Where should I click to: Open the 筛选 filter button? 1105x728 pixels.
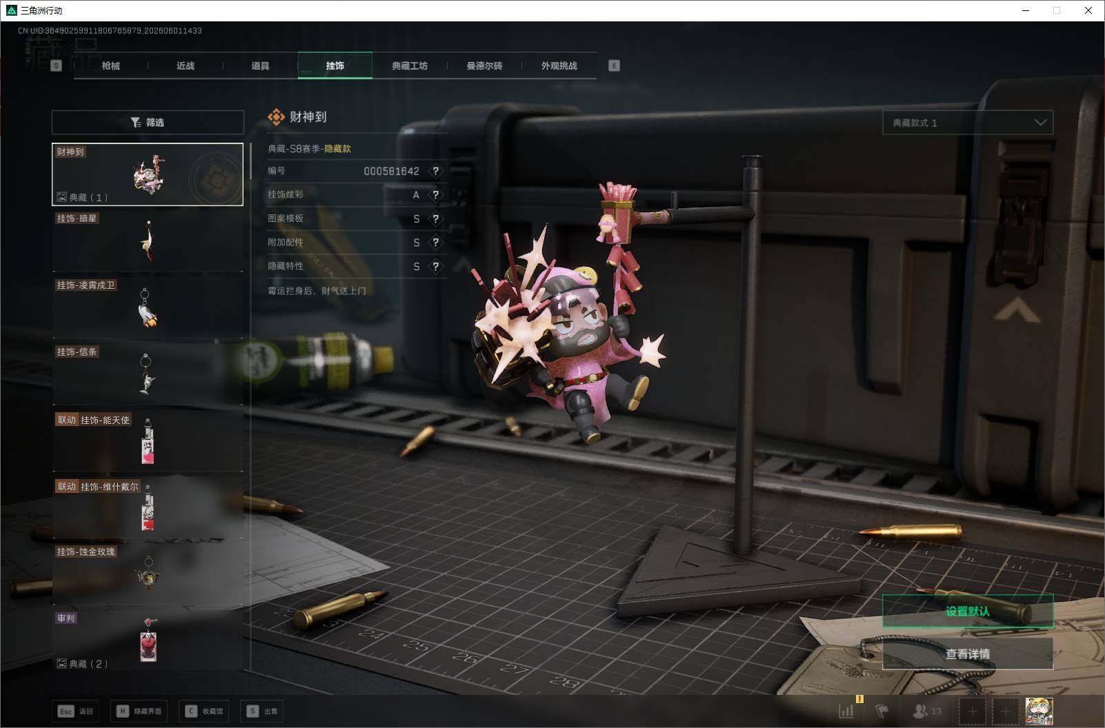coord(148,122)
